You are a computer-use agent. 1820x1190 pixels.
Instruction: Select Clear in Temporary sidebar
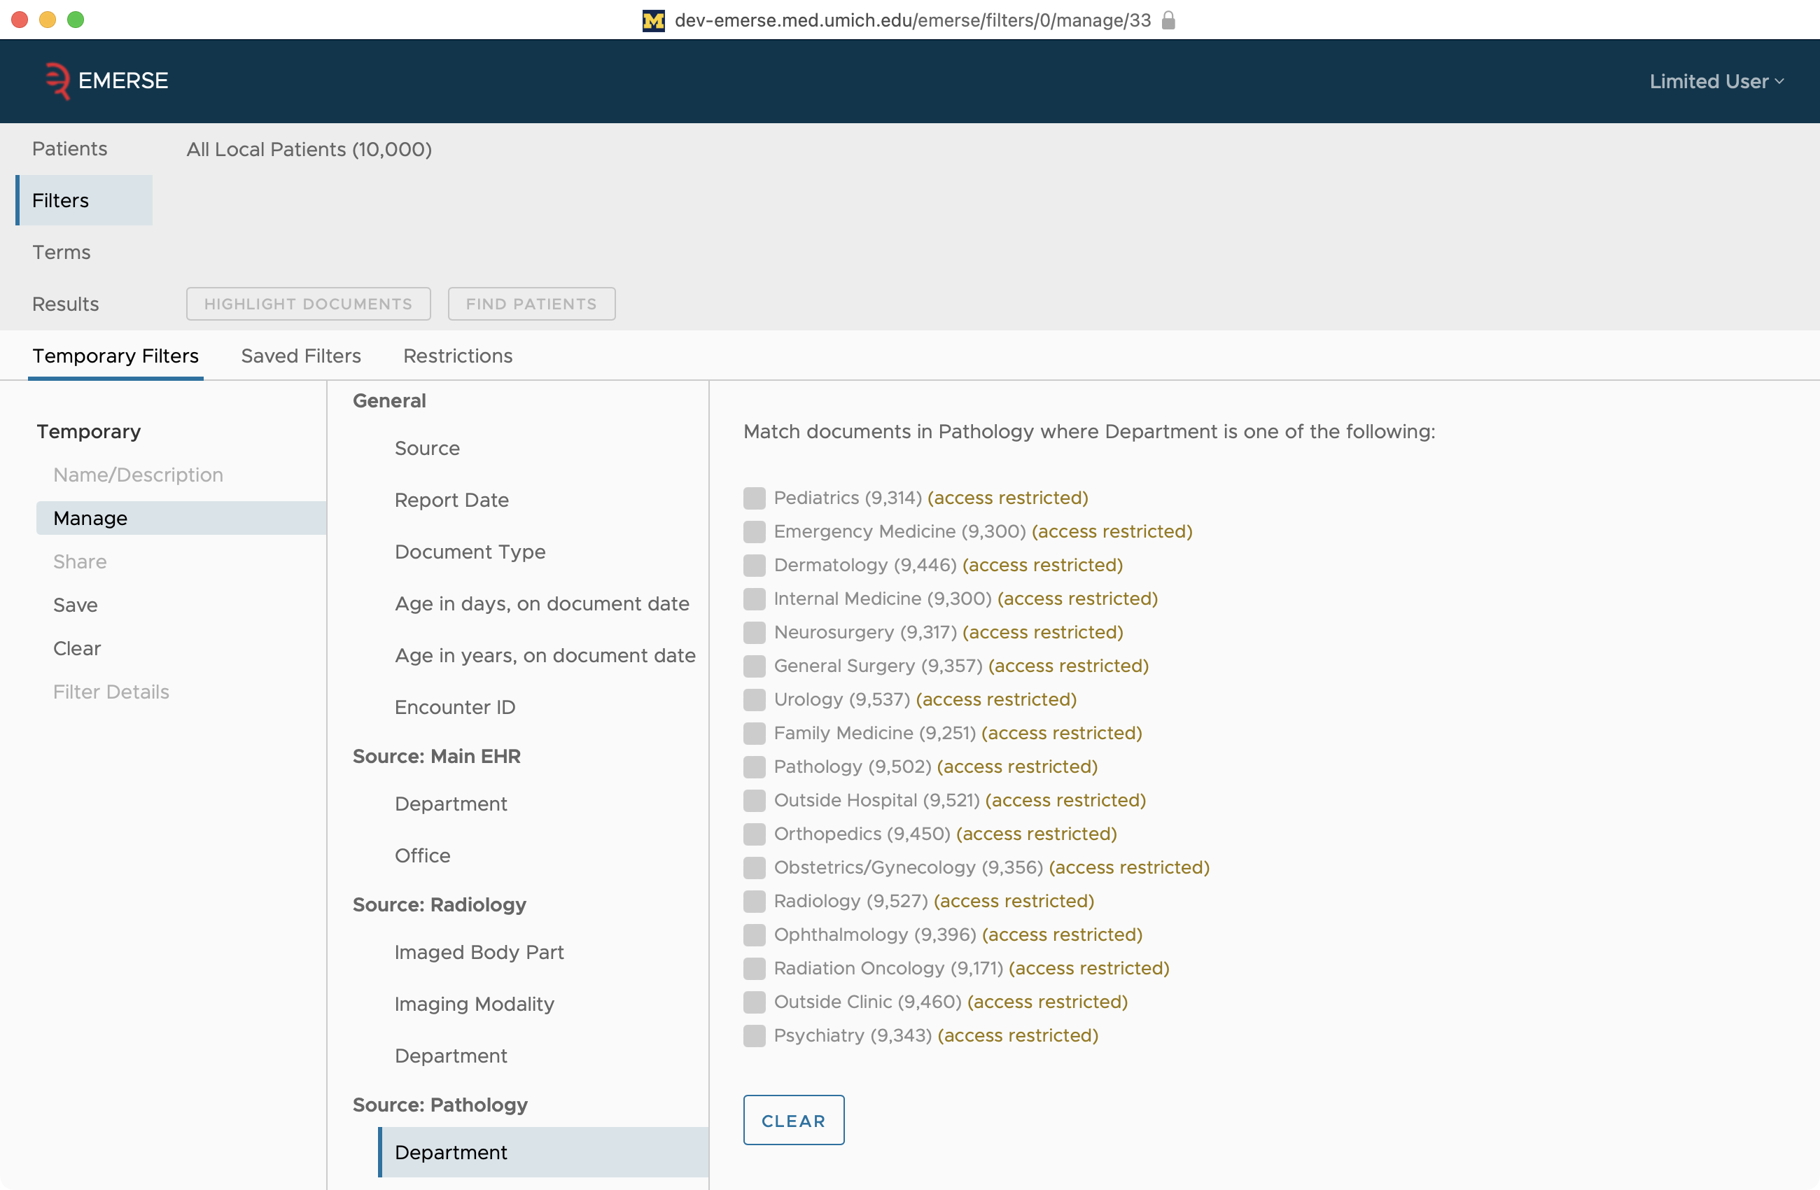(x=76, y=650)
